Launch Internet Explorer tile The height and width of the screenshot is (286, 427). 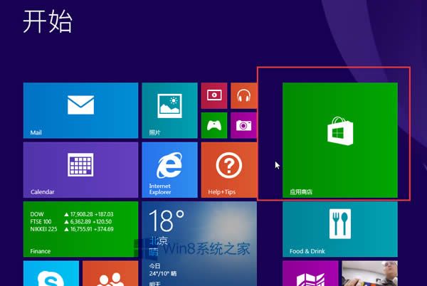[x=169, y=170]
